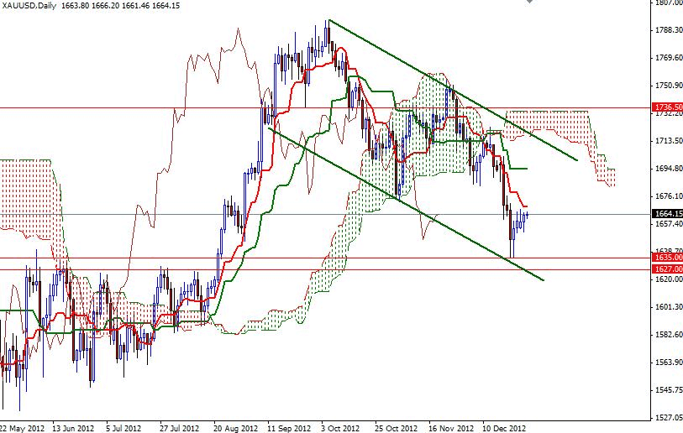
Task: Click the 1736.50 red price label
Action: [x=667, y=107]
